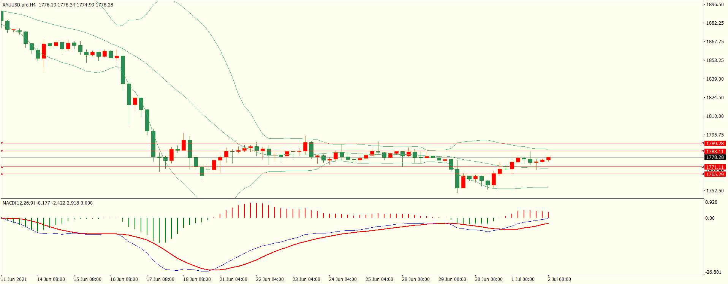The image size is (728, 284).
Task: Select the red 1789.28 price level label
Action: (x=715, y=143)
